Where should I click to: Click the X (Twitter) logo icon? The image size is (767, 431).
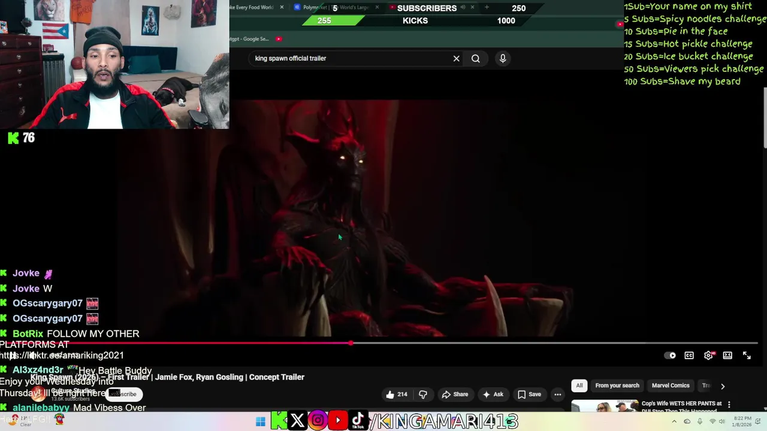pos(297,421)
